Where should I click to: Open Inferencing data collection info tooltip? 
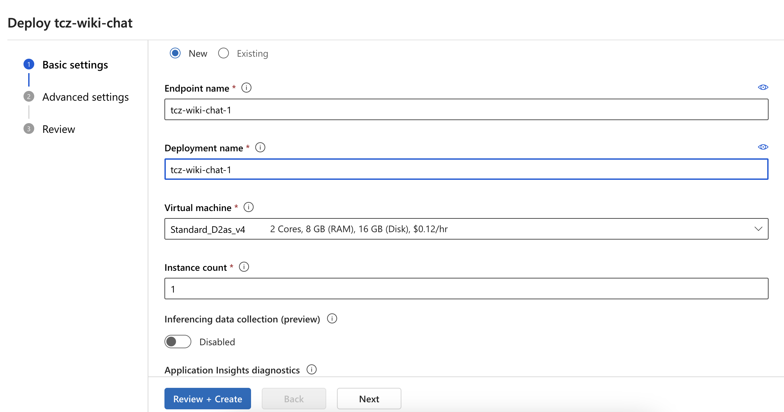332,319
